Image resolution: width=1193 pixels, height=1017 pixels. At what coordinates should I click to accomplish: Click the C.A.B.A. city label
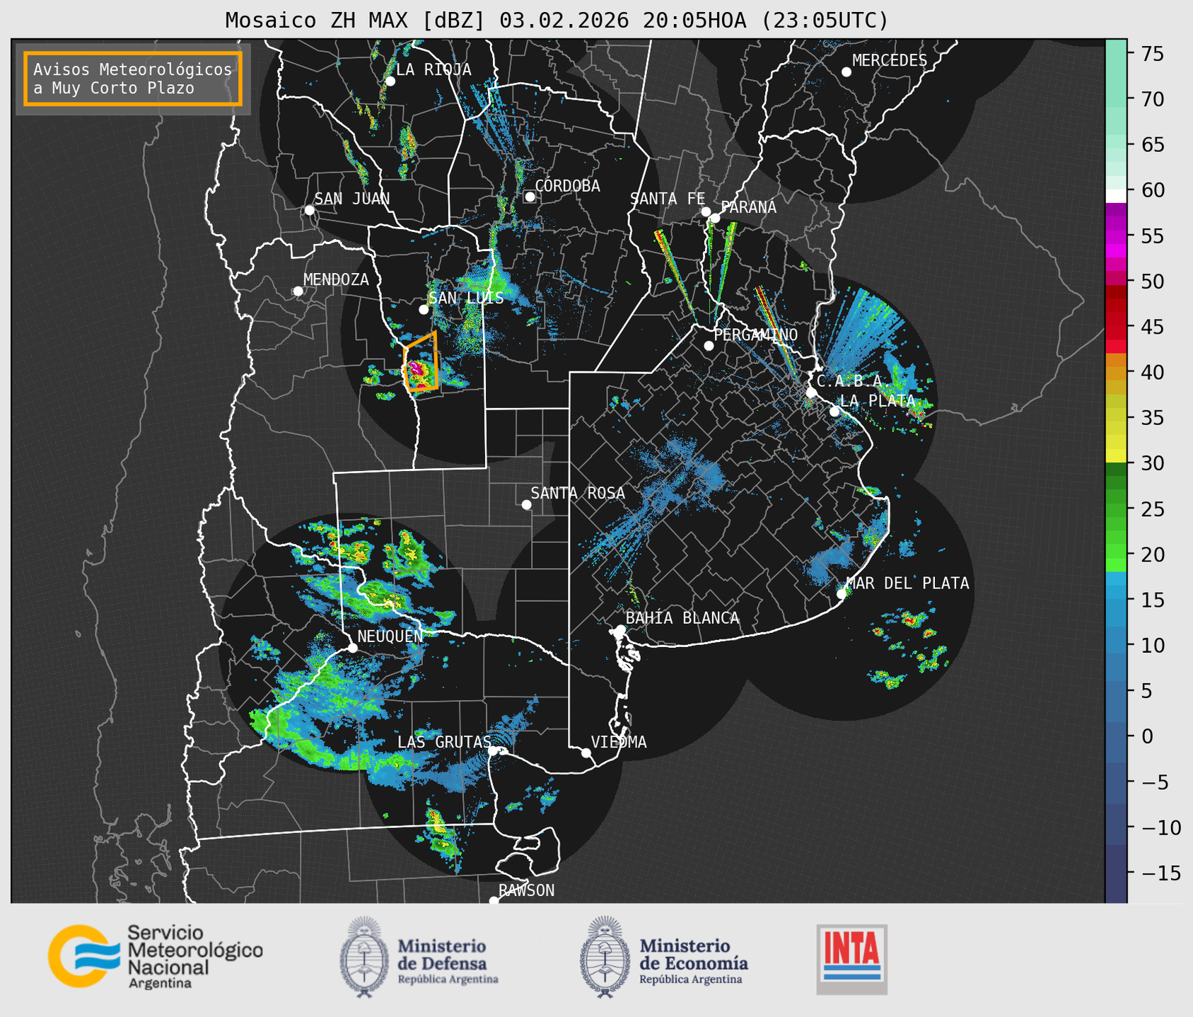pos(849,382)
